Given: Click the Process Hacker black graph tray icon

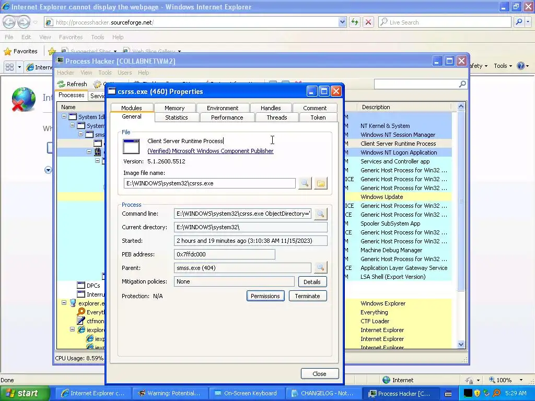Looking at the screenshot, I should tap(468, 393).
